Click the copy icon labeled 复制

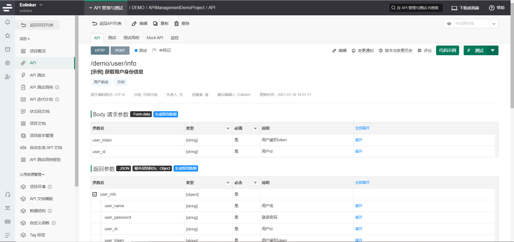tap(155, 24)
